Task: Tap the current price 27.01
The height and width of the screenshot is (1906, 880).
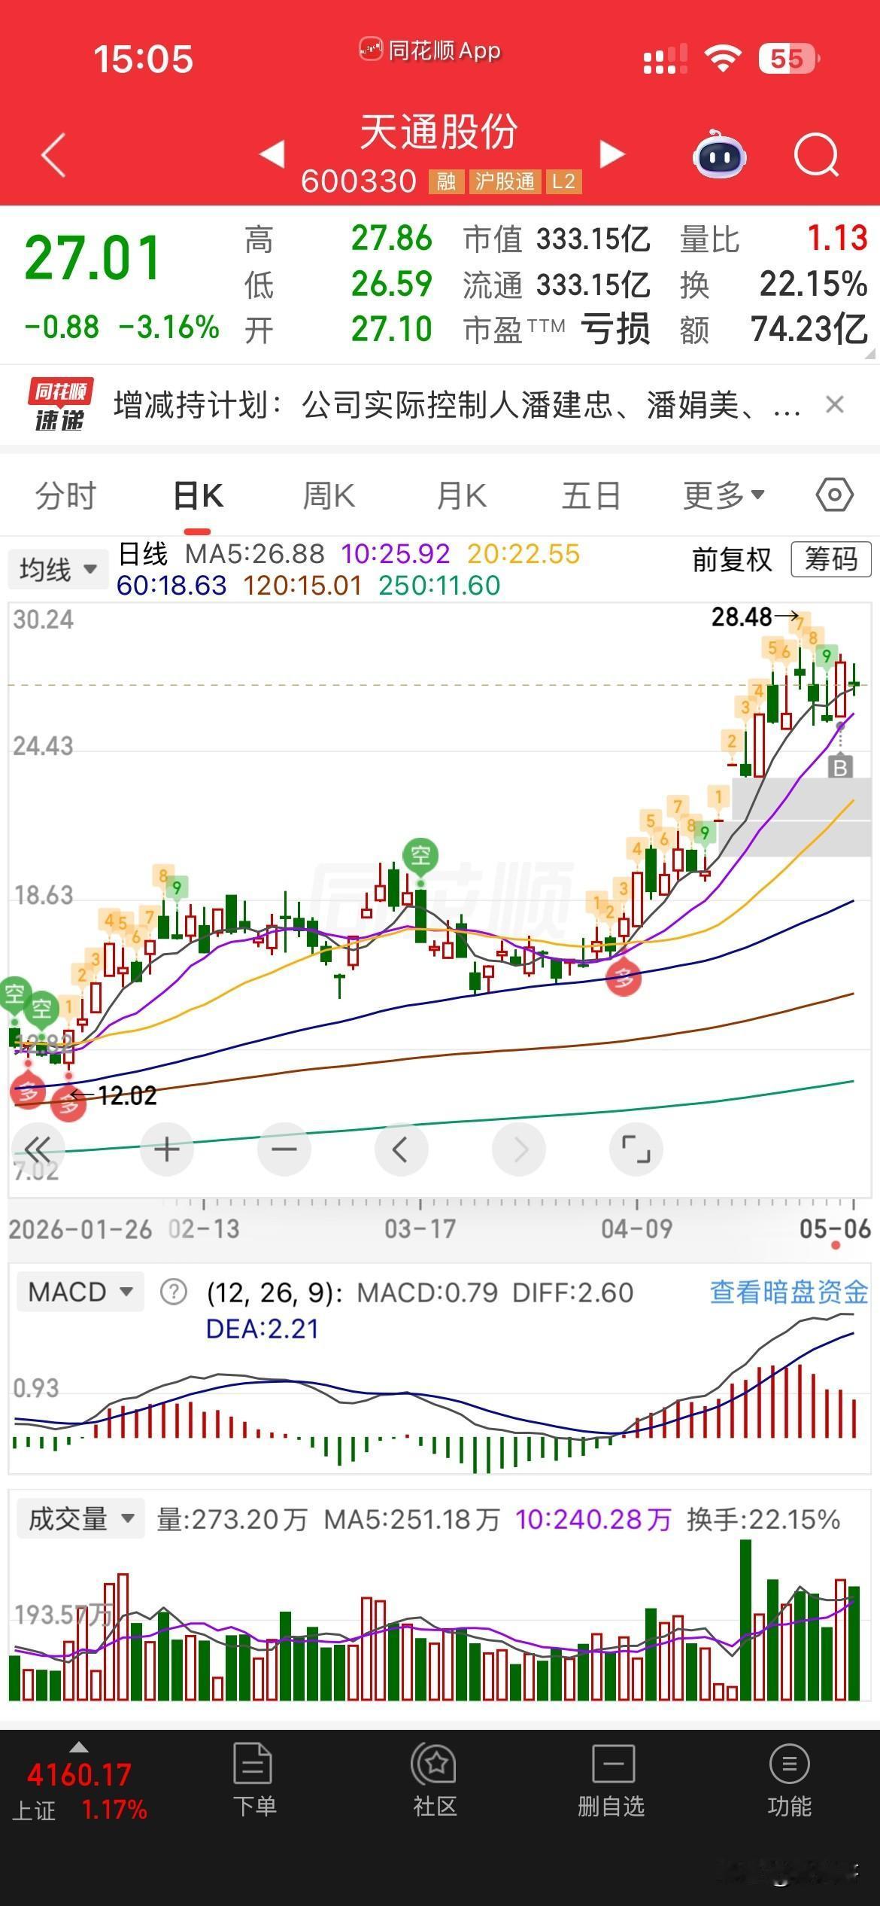Action: pos(93,258)
